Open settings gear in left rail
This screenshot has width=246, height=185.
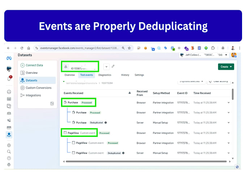coord(9,145)
